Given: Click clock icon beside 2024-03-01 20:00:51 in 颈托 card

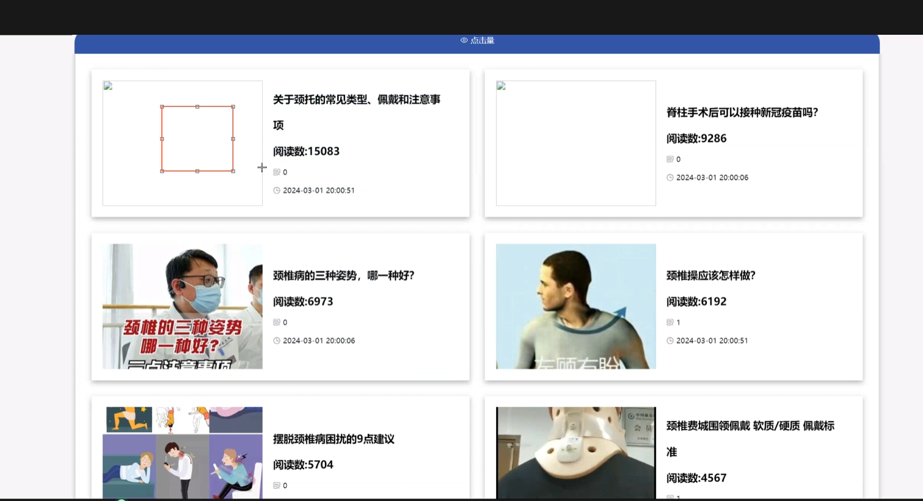Looking at the screenshot, I should 277,190.
